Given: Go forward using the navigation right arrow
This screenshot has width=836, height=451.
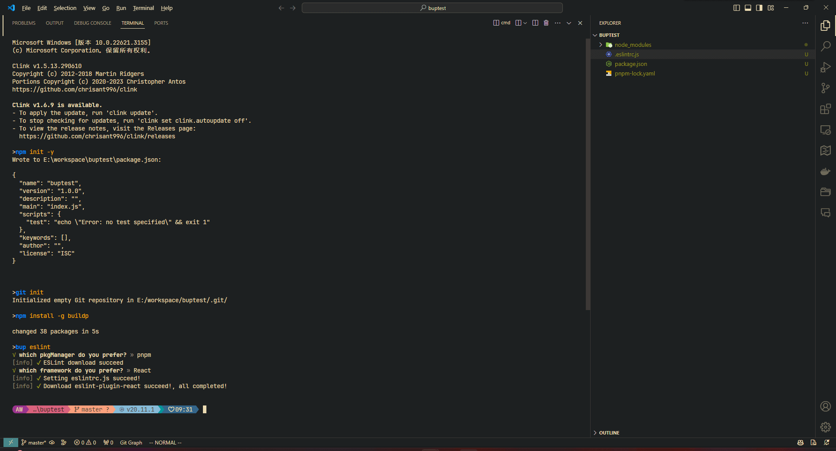Looking at the screenshot, I should point(293,8).
